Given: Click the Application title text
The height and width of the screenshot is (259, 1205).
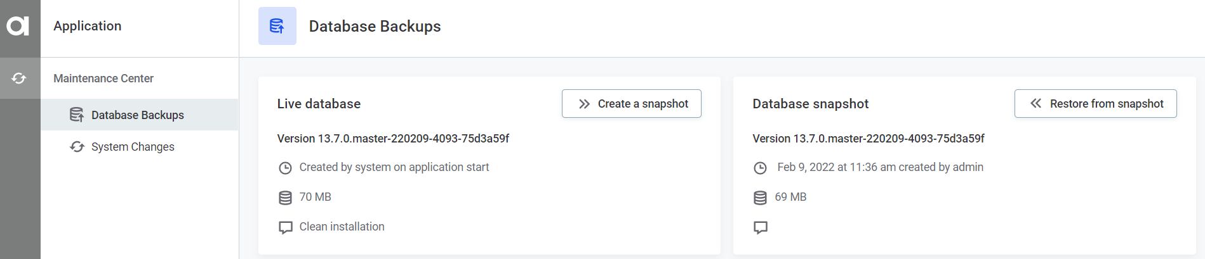Looking at the screenshot, I should tap(88, 26).
